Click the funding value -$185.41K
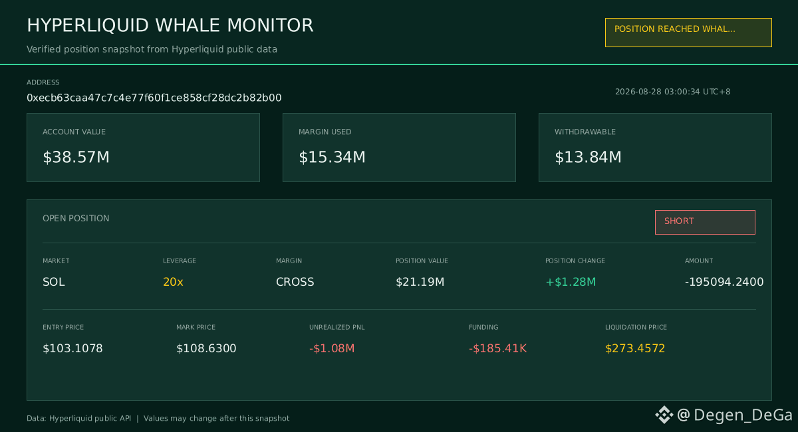798x432 pixels. pos(498,348)
